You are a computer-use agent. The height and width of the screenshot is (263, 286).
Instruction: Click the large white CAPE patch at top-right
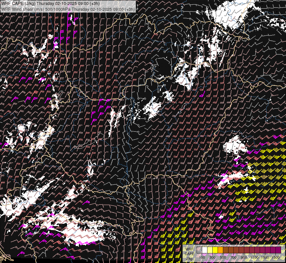click(x=231, y=15)
